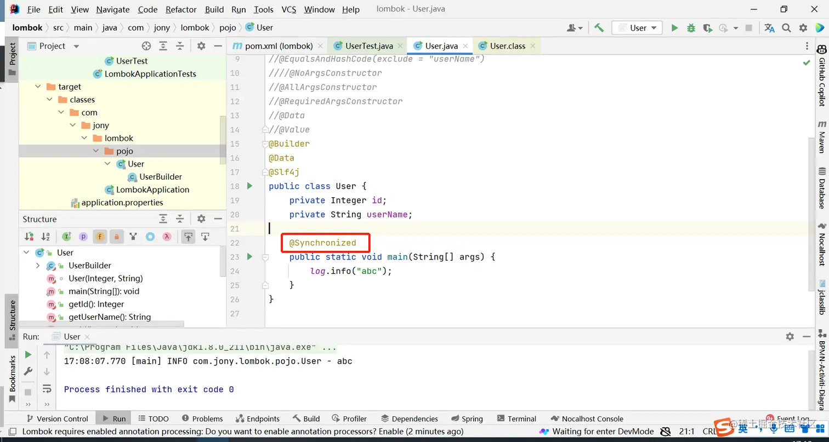
Task: Open the User run configuration dropdown
Action: tap(637, 28)
